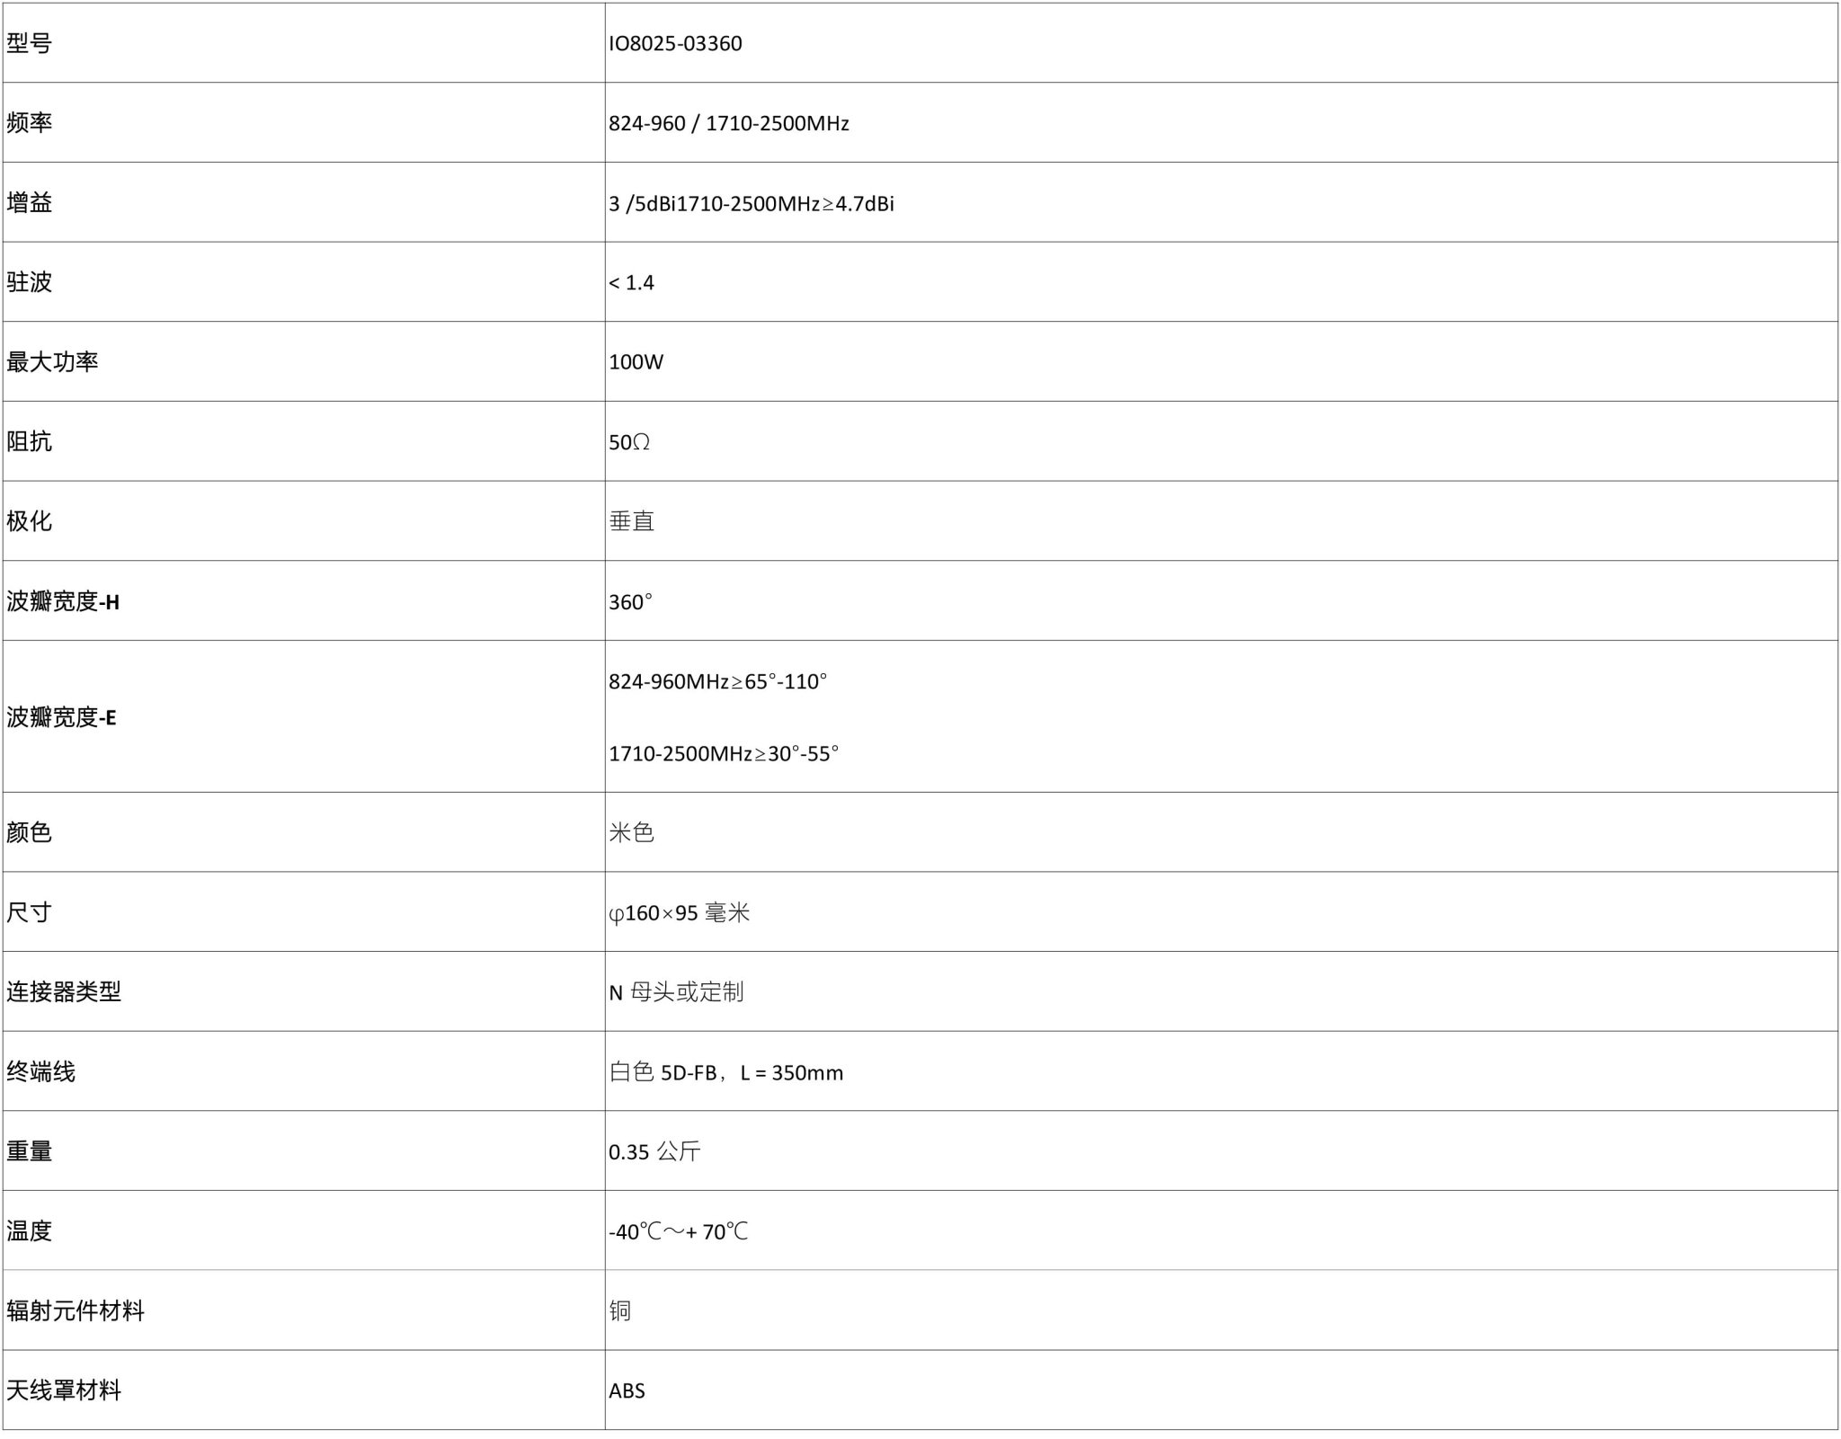Select the 颜色 value 米色
The image size is (1841, 1439).
[631, 832]
